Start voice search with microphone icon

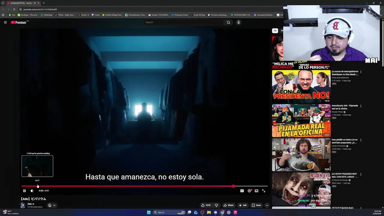[x=238, y=22]
